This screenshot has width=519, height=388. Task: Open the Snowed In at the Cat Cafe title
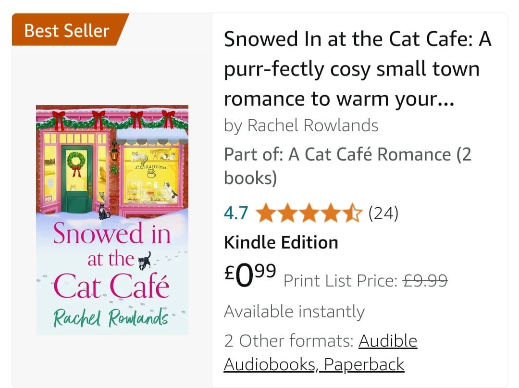(x=358, y=69)
